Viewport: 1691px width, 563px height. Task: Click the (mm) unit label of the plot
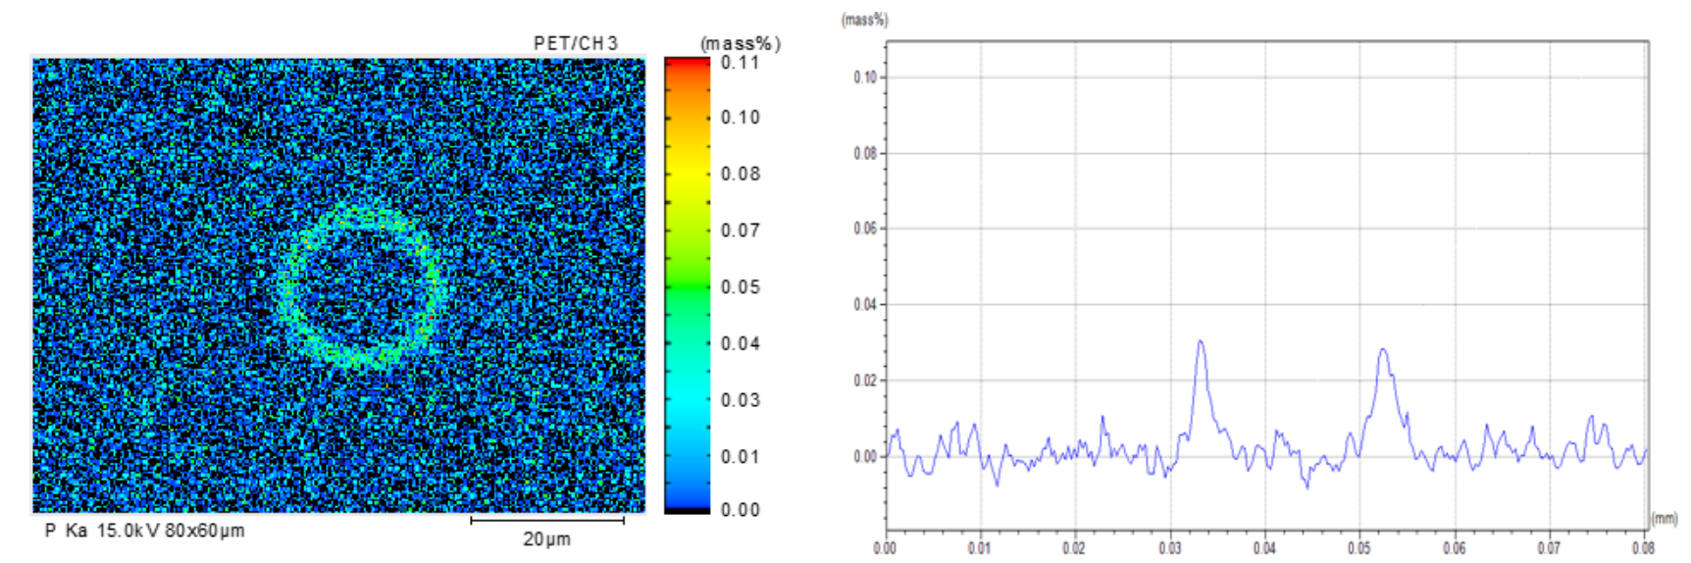(1665, 519)
